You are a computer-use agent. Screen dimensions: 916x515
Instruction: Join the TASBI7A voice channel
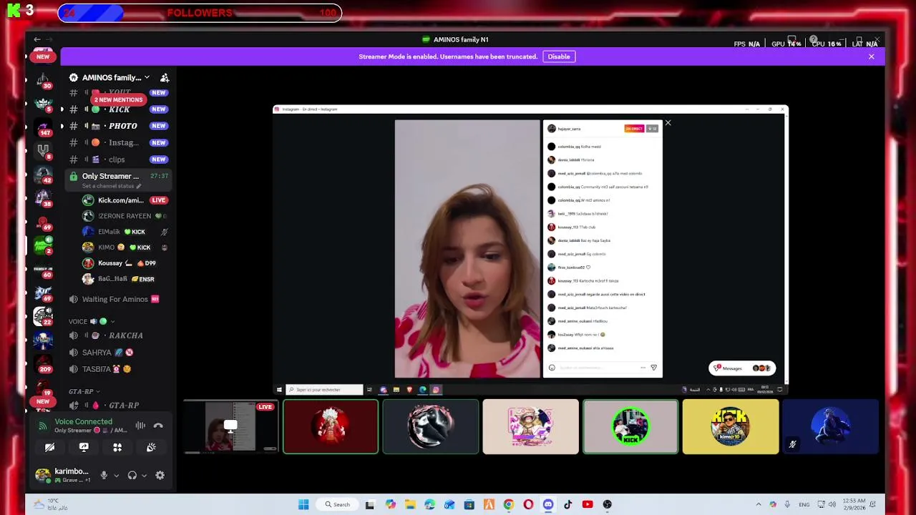point(119,369)
